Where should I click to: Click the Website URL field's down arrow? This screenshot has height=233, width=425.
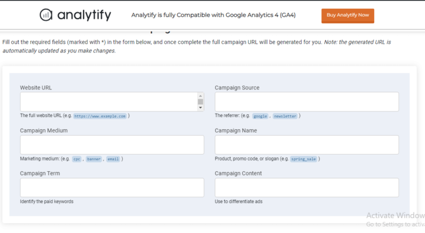200,108
